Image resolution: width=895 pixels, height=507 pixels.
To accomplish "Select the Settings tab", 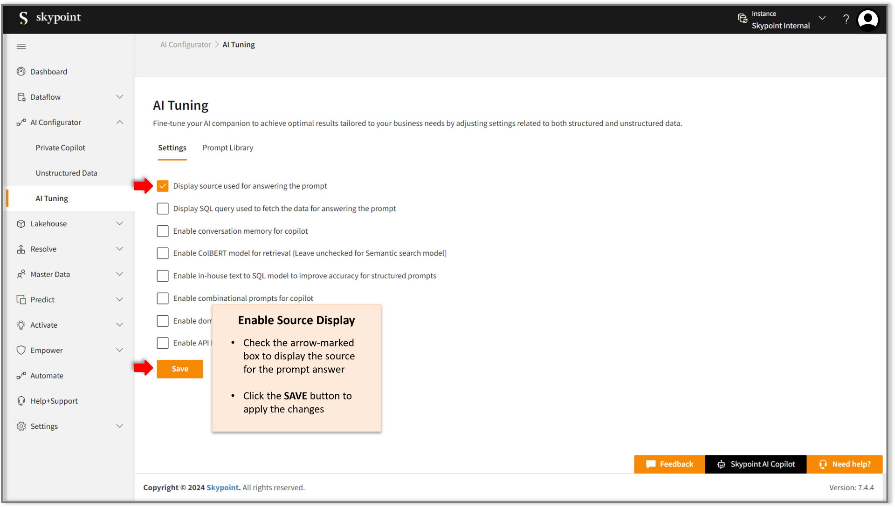I will 172,148.
